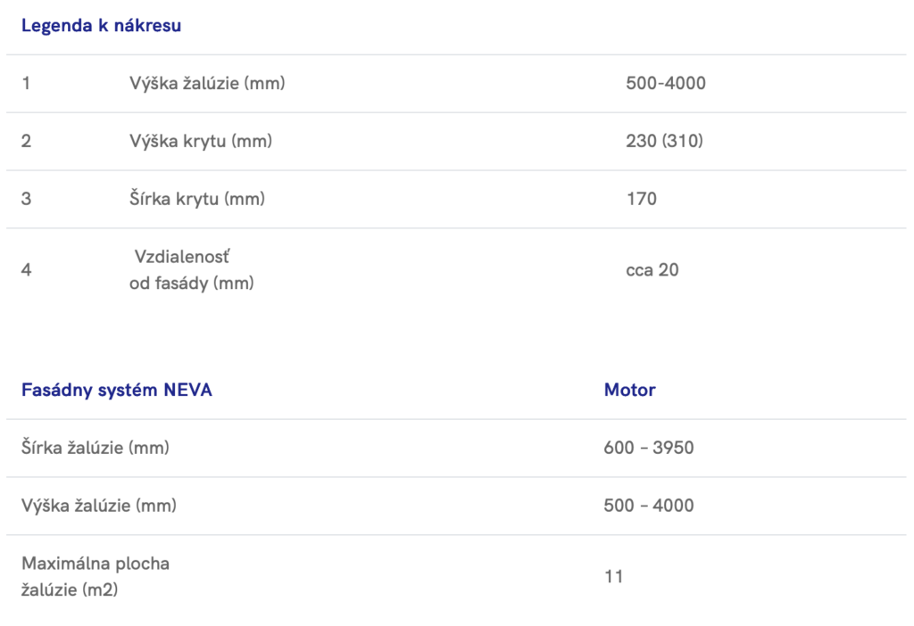
Task: Select the "500 – 4000" value under Motor
Action: click(649, 506)
